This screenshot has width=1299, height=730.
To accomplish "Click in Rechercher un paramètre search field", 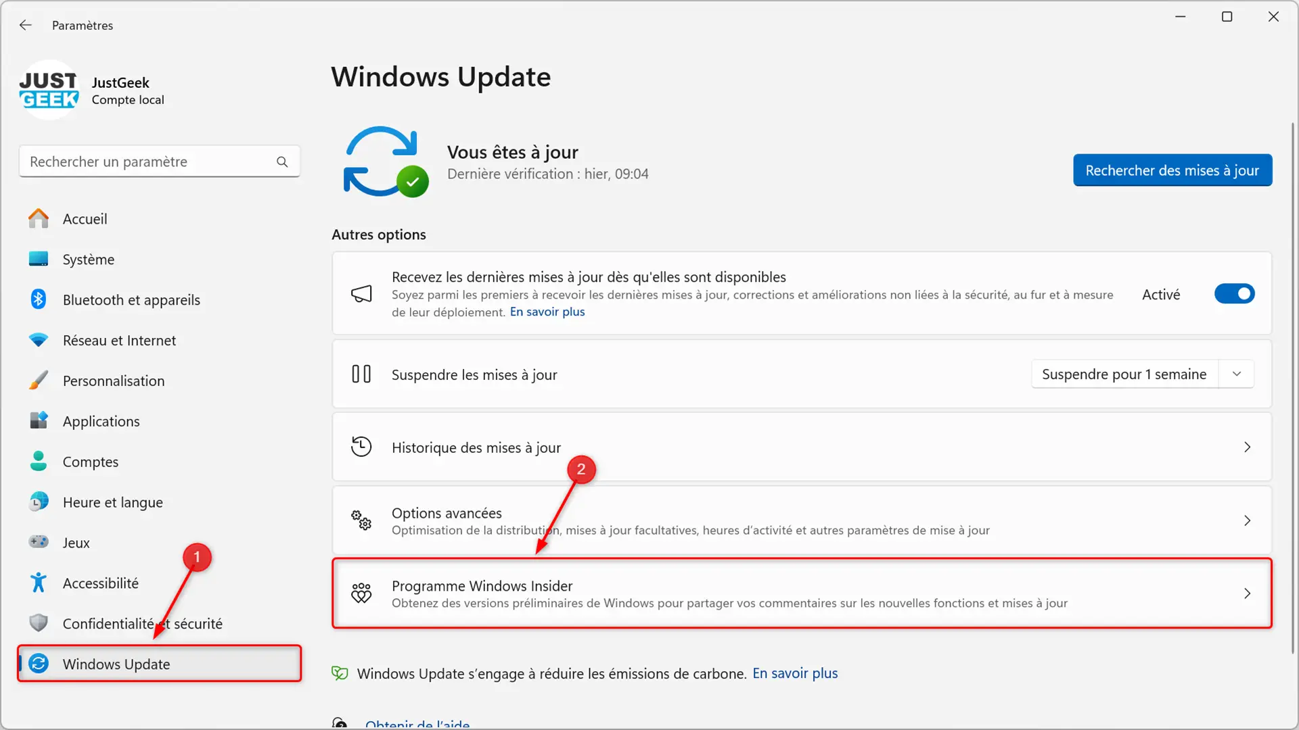I will click(160, 162).
